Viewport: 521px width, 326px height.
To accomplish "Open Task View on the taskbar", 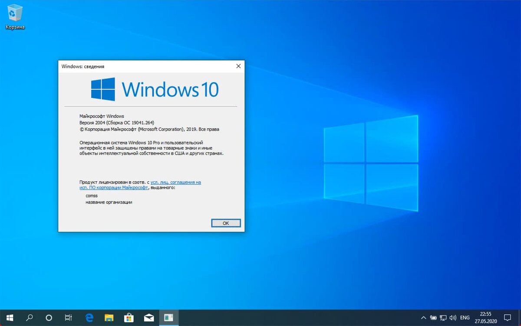I will tap(68, 318).
